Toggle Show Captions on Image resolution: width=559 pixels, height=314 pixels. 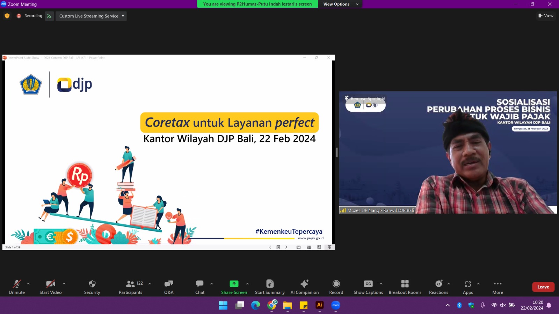pyautogui.click(x=368, y=287)
